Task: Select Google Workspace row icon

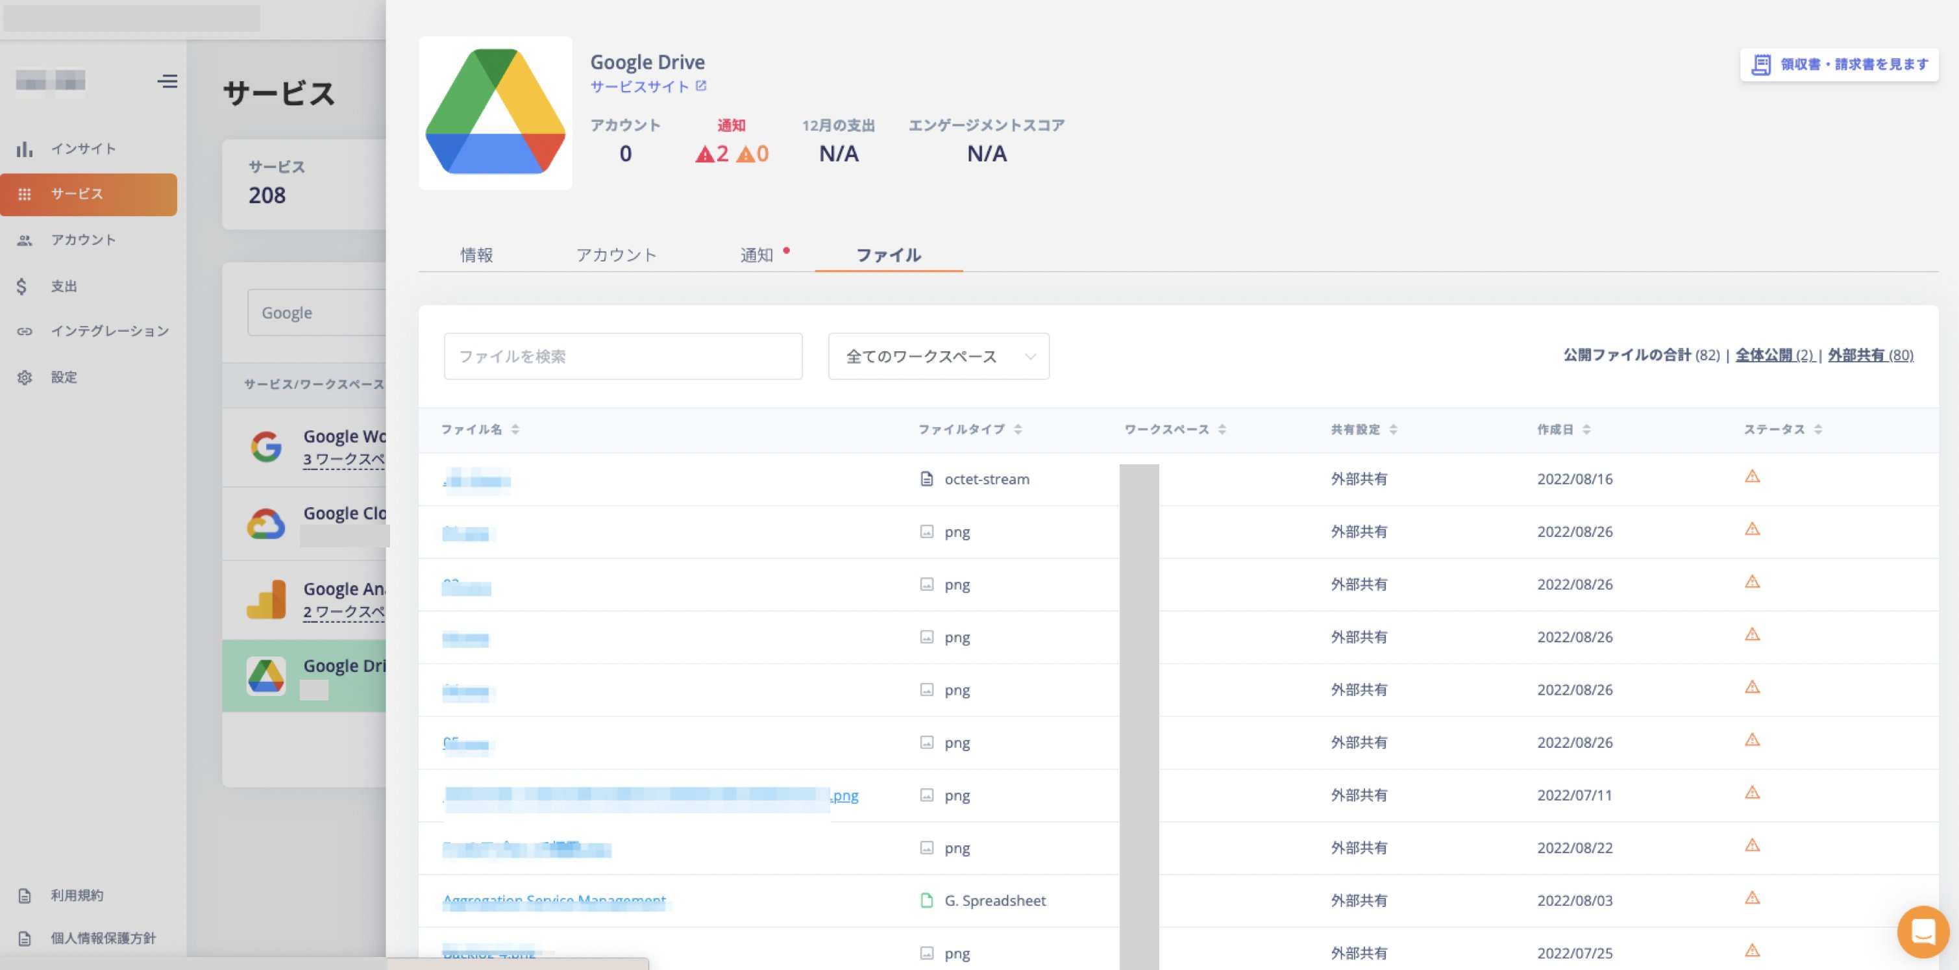Action: tap(266, 447)
